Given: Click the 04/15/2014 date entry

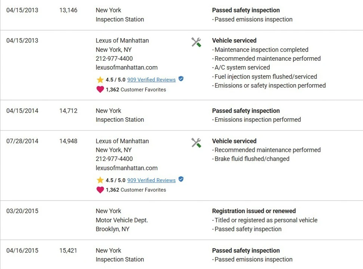Looking at the screenshot, I should click(22, 111).
